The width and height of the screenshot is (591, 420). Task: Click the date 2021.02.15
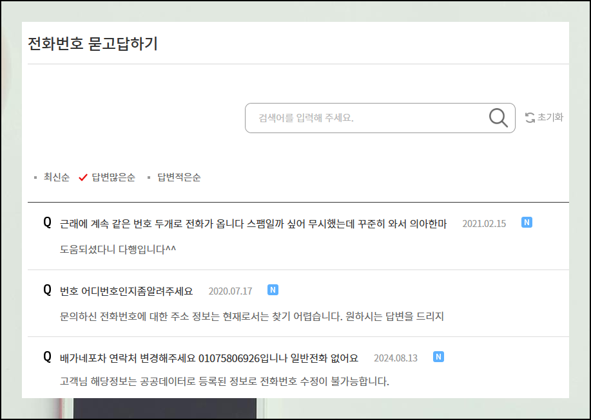pyautogui.click(x=484, y=224)
